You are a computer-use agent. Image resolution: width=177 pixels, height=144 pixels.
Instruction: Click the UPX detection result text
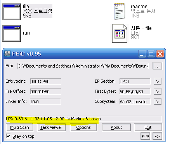[x=54, y=119]
